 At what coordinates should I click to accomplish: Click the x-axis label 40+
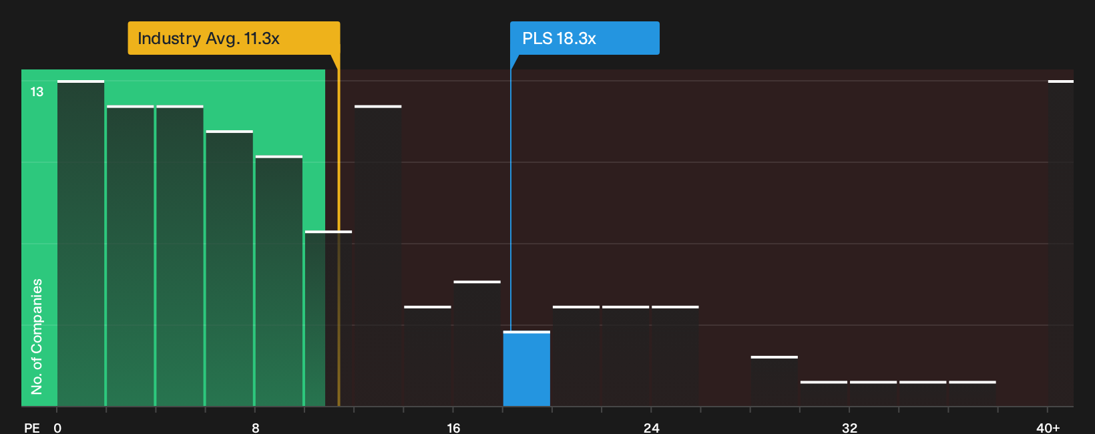1048,427
